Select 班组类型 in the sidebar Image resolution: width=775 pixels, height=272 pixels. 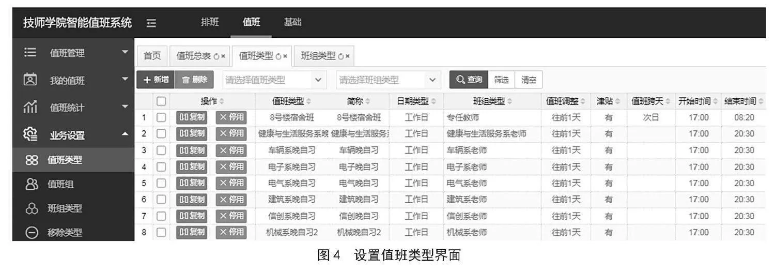click(73, 208)
